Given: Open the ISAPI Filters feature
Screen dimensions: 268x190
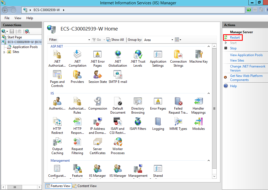Looking at the screenshot, I should [138, 124].
